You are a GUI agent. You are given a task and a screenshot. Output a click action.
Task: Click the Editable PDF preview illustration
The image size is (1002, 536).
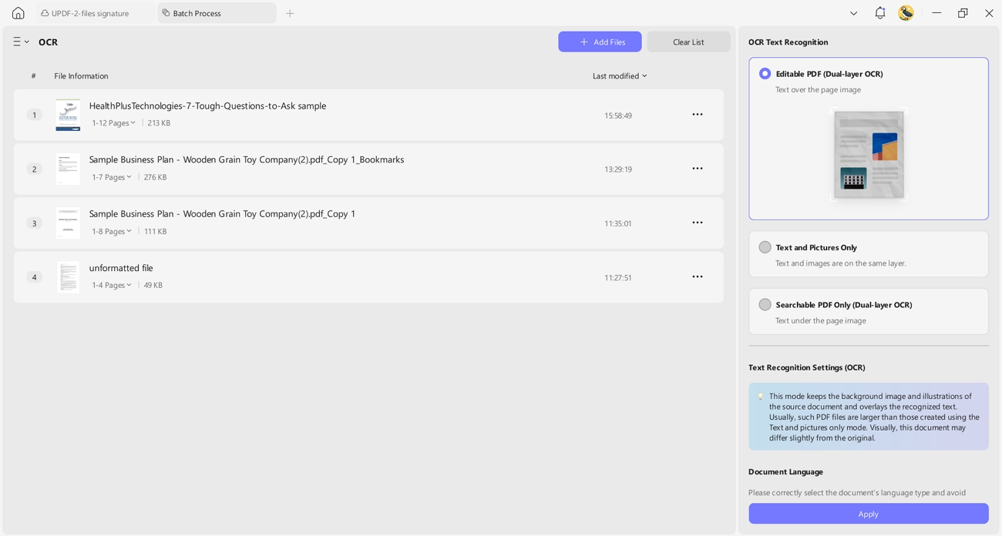[x=869, y=154]
